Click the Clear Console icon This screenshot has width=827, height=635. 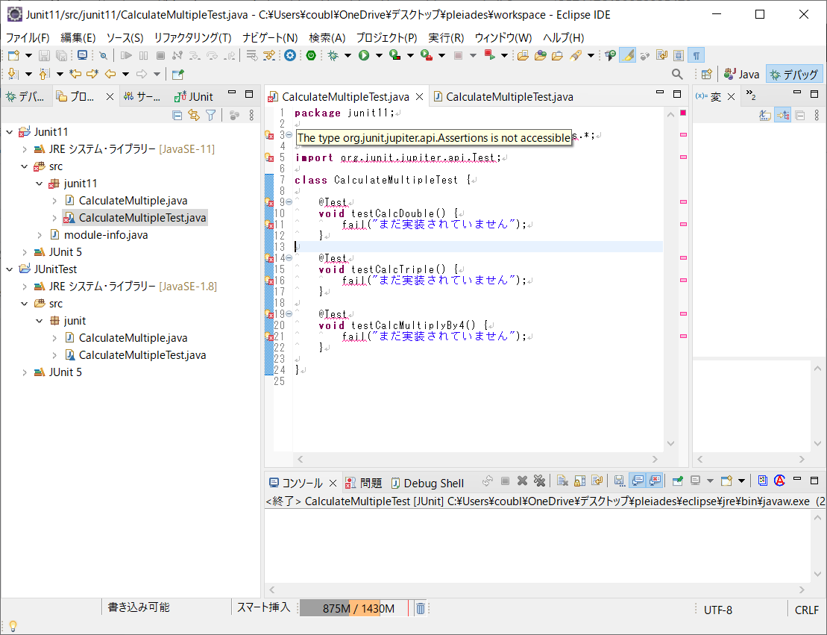[562, 481]
